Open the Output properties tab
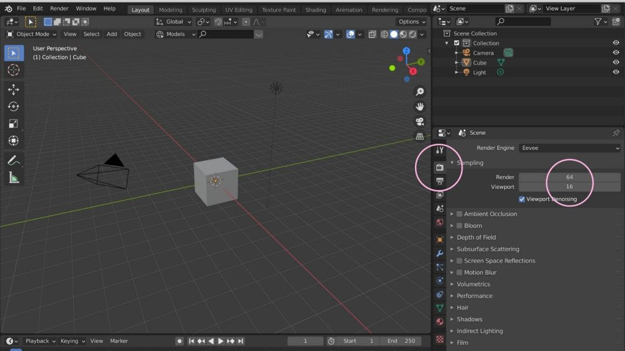Image resolution: width=625 pixels, height=351 pixels. [439, 181]
